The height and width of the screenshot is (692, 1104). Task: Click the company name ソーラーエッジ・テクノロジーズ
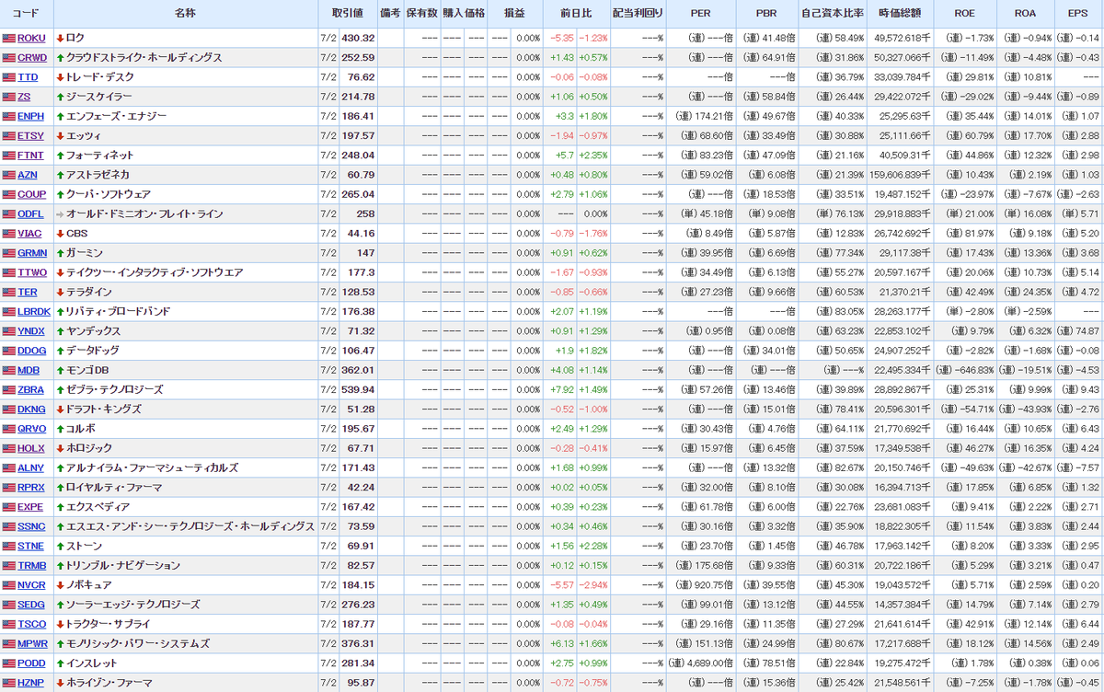pyautogui.click(x=132, y=605)
